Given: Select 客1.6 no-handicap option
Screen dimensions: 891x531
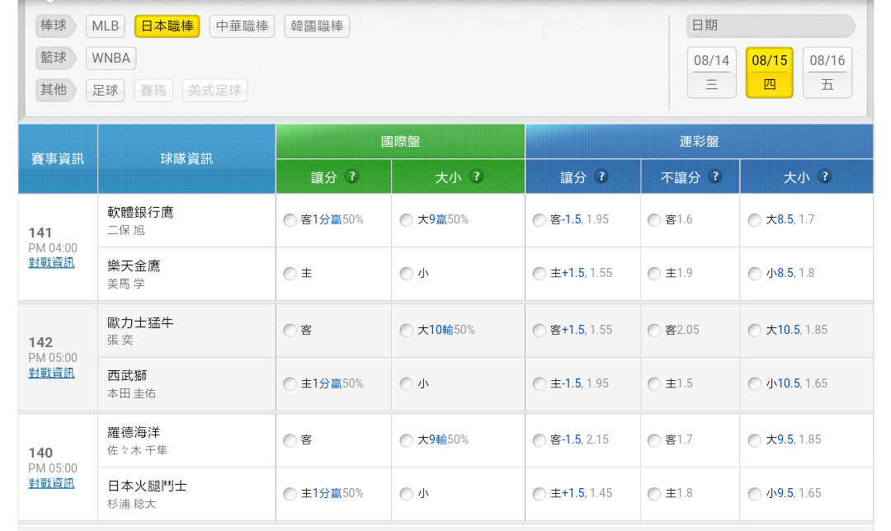Looking at the screenshot, I should point(654,220).
